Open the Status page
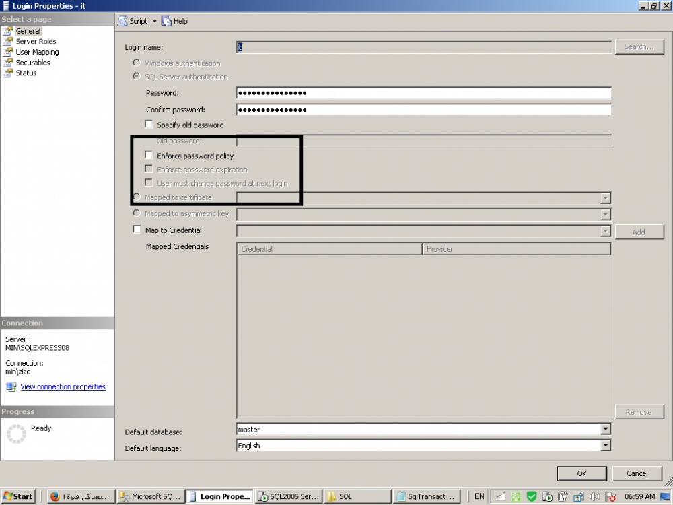Screen dimensions: 673x505 [26, 73]
